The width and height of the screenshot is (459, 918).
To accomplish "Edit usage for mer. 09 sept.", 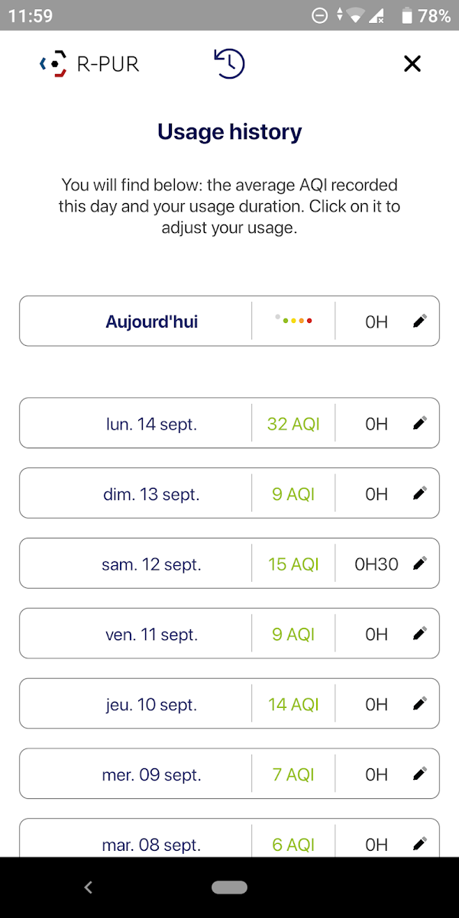I will point(419,774).
